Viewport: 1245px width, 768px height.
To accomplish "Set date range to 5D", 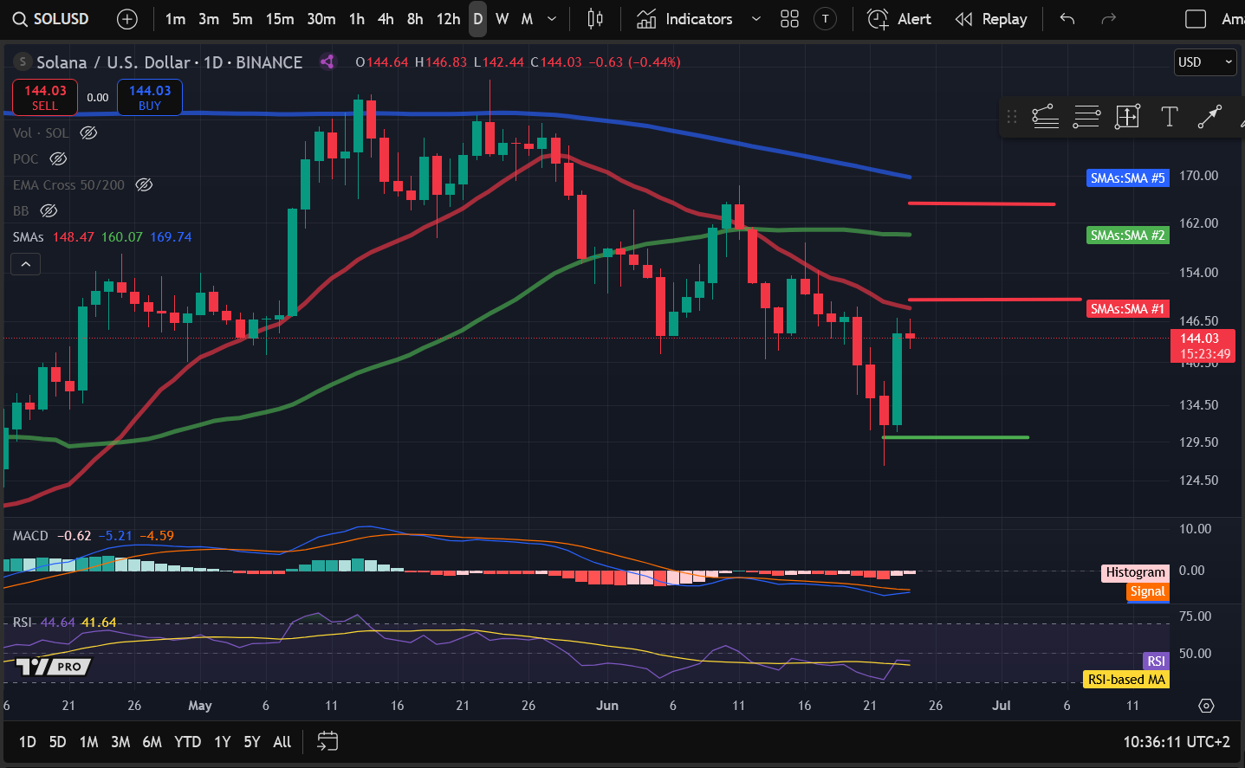I will [57, 742].
